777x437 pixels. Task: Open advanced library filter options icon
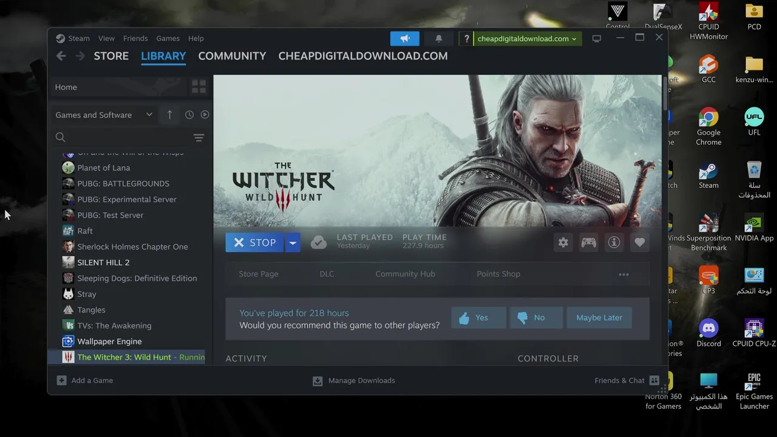pos(198,138)
